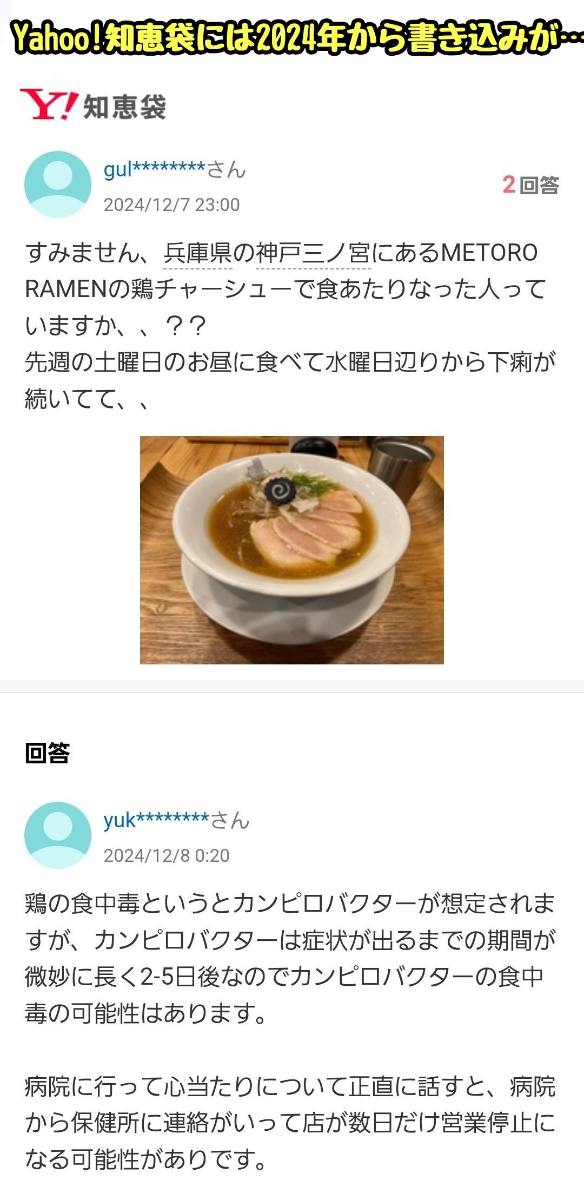584x1193 pixels.
Task: Tap the answerer yuk's profile avatar
Action: pyautogui.click(x=58, y=835)
